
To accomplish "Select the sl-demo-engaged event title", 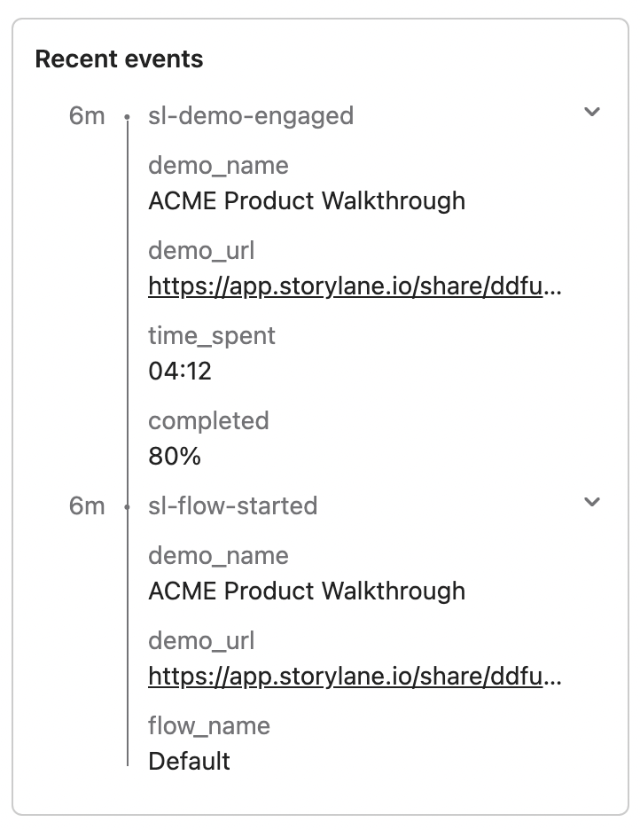I will point(251,115).
